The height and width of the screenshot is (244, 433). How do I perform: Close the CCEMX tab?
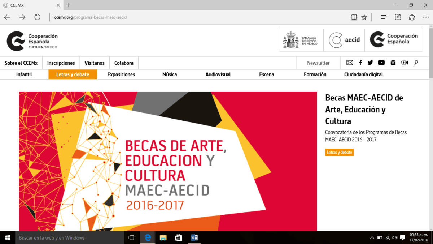(58, 5)
